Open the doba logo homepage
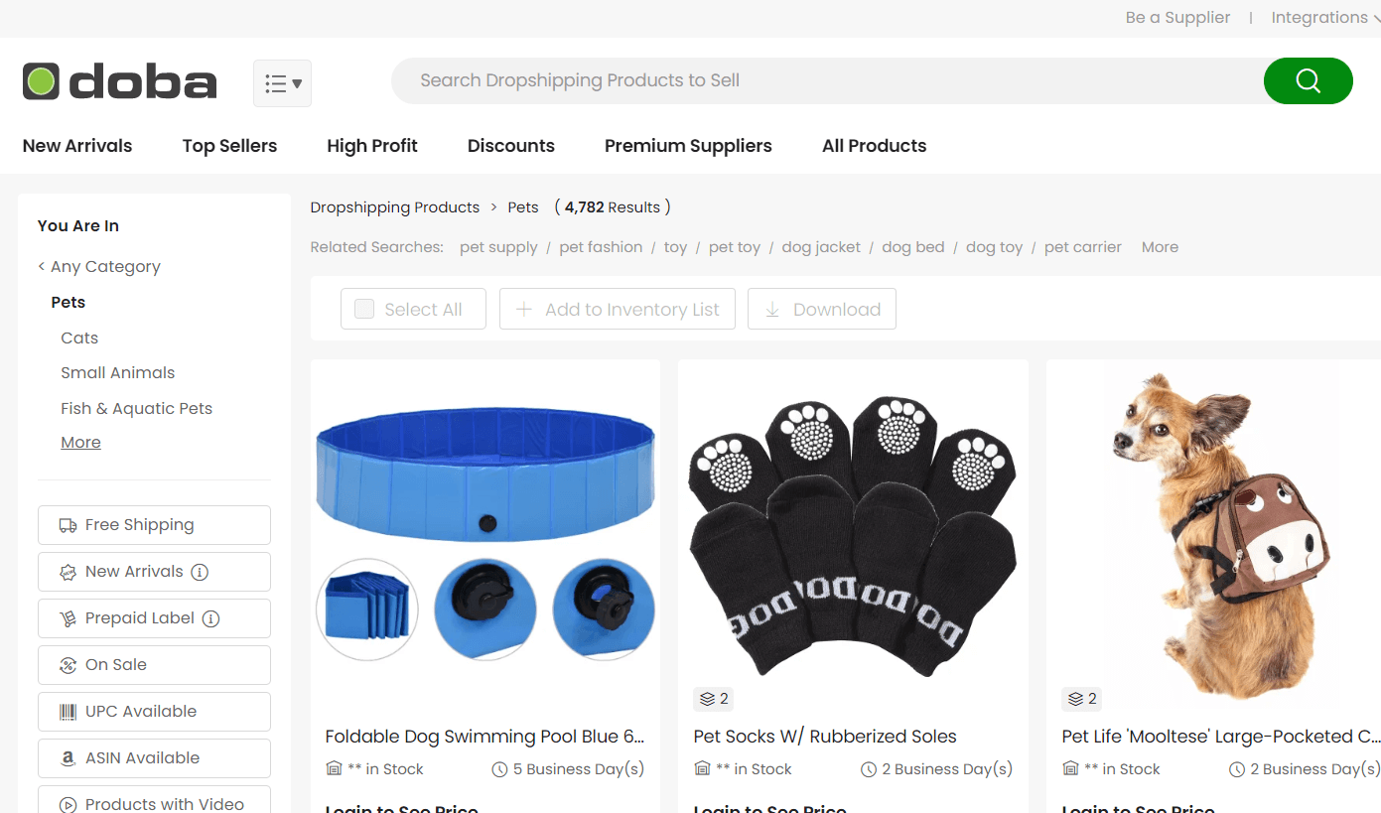This screenshot has height=813, width=1381. click(119, 81)
